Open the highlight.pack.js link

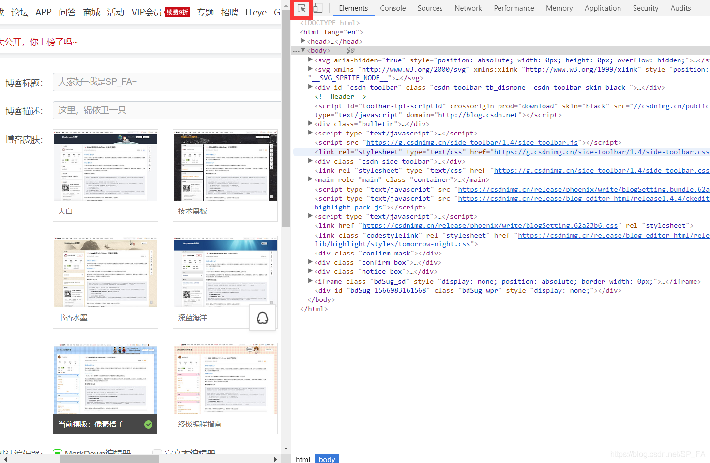pyautogui.click(x=348, y=208)
